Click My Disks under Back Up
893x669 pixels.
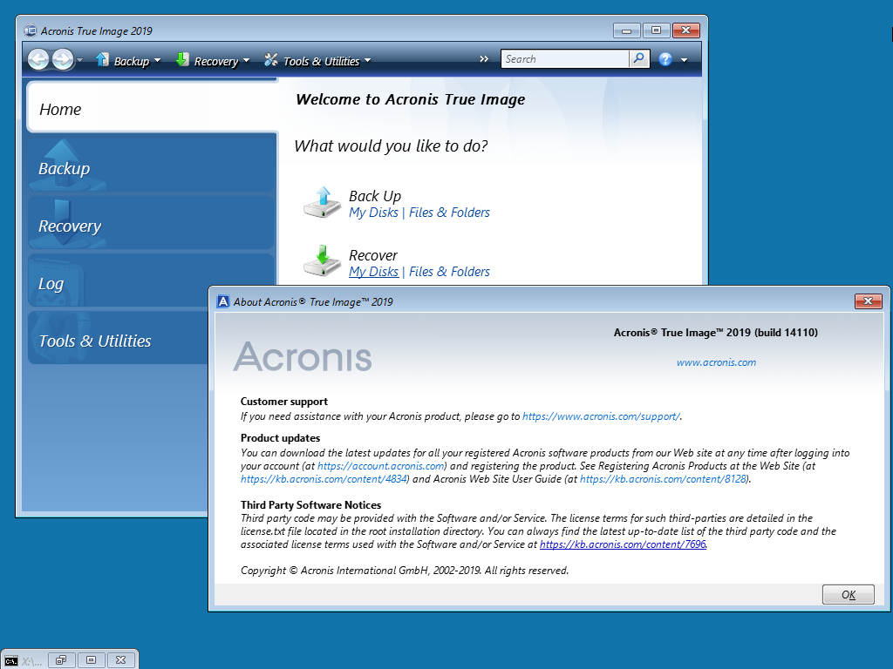tap(373, 213)
